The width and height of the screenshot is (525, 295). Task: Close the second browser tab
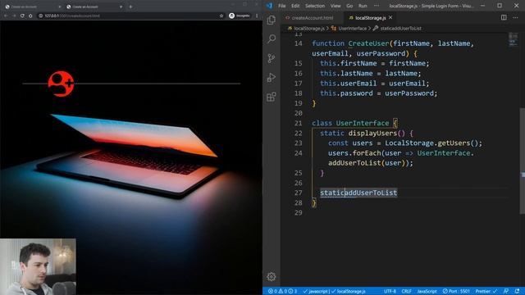click(121, 7)
